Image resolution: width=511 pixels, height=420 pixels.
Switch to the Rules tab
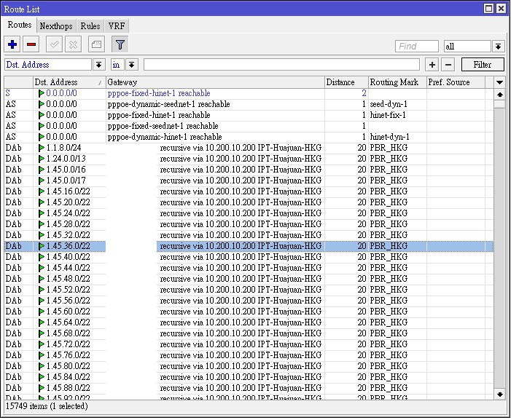90,25
